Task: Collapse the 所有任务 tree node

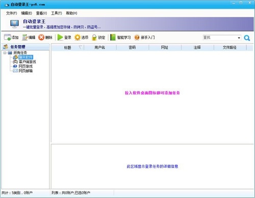Action: pos(5,53)
